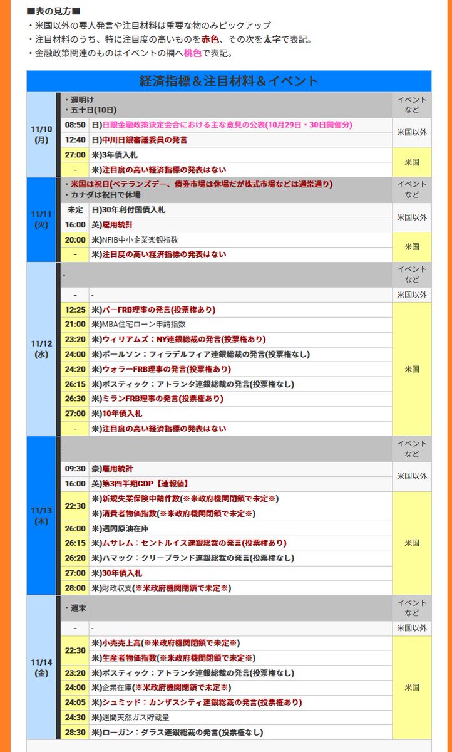Select the 11/10 (月) date cell
452x752 pixels.
(41, 135)
